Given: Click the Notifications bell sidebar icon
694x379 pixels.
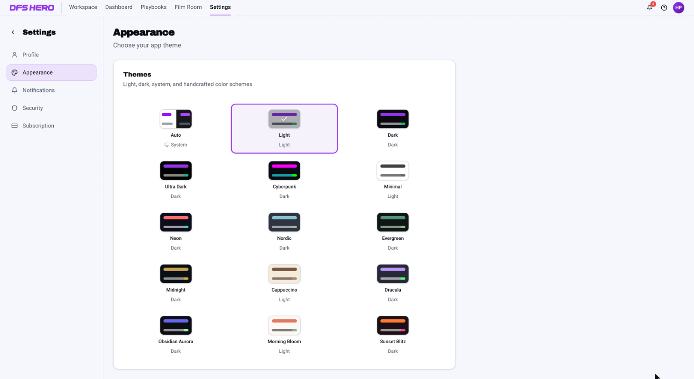Looking at the screenshot, I should pos(14,90).
